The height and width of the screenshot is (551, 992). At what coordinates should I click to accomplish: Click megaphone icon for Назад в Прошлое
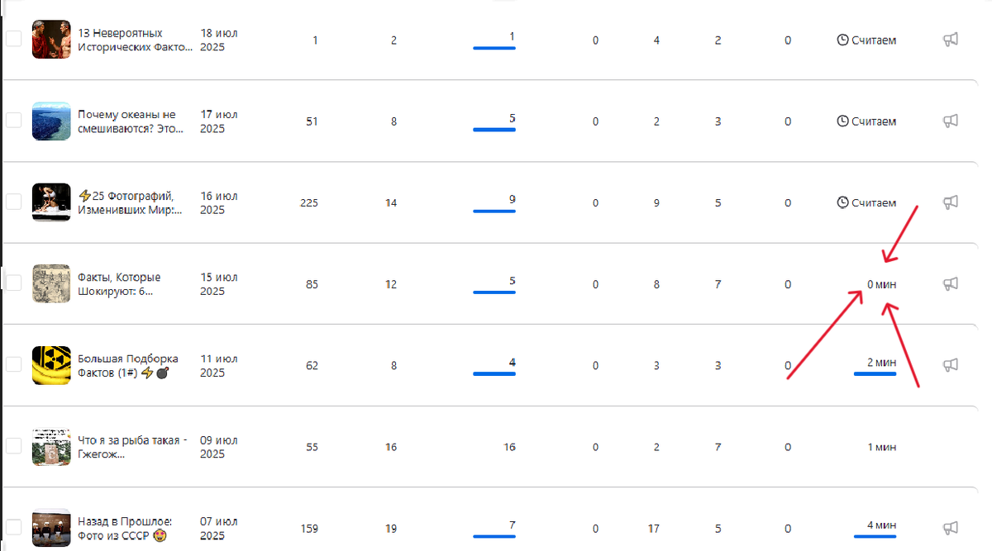click(x=951, y=527)
